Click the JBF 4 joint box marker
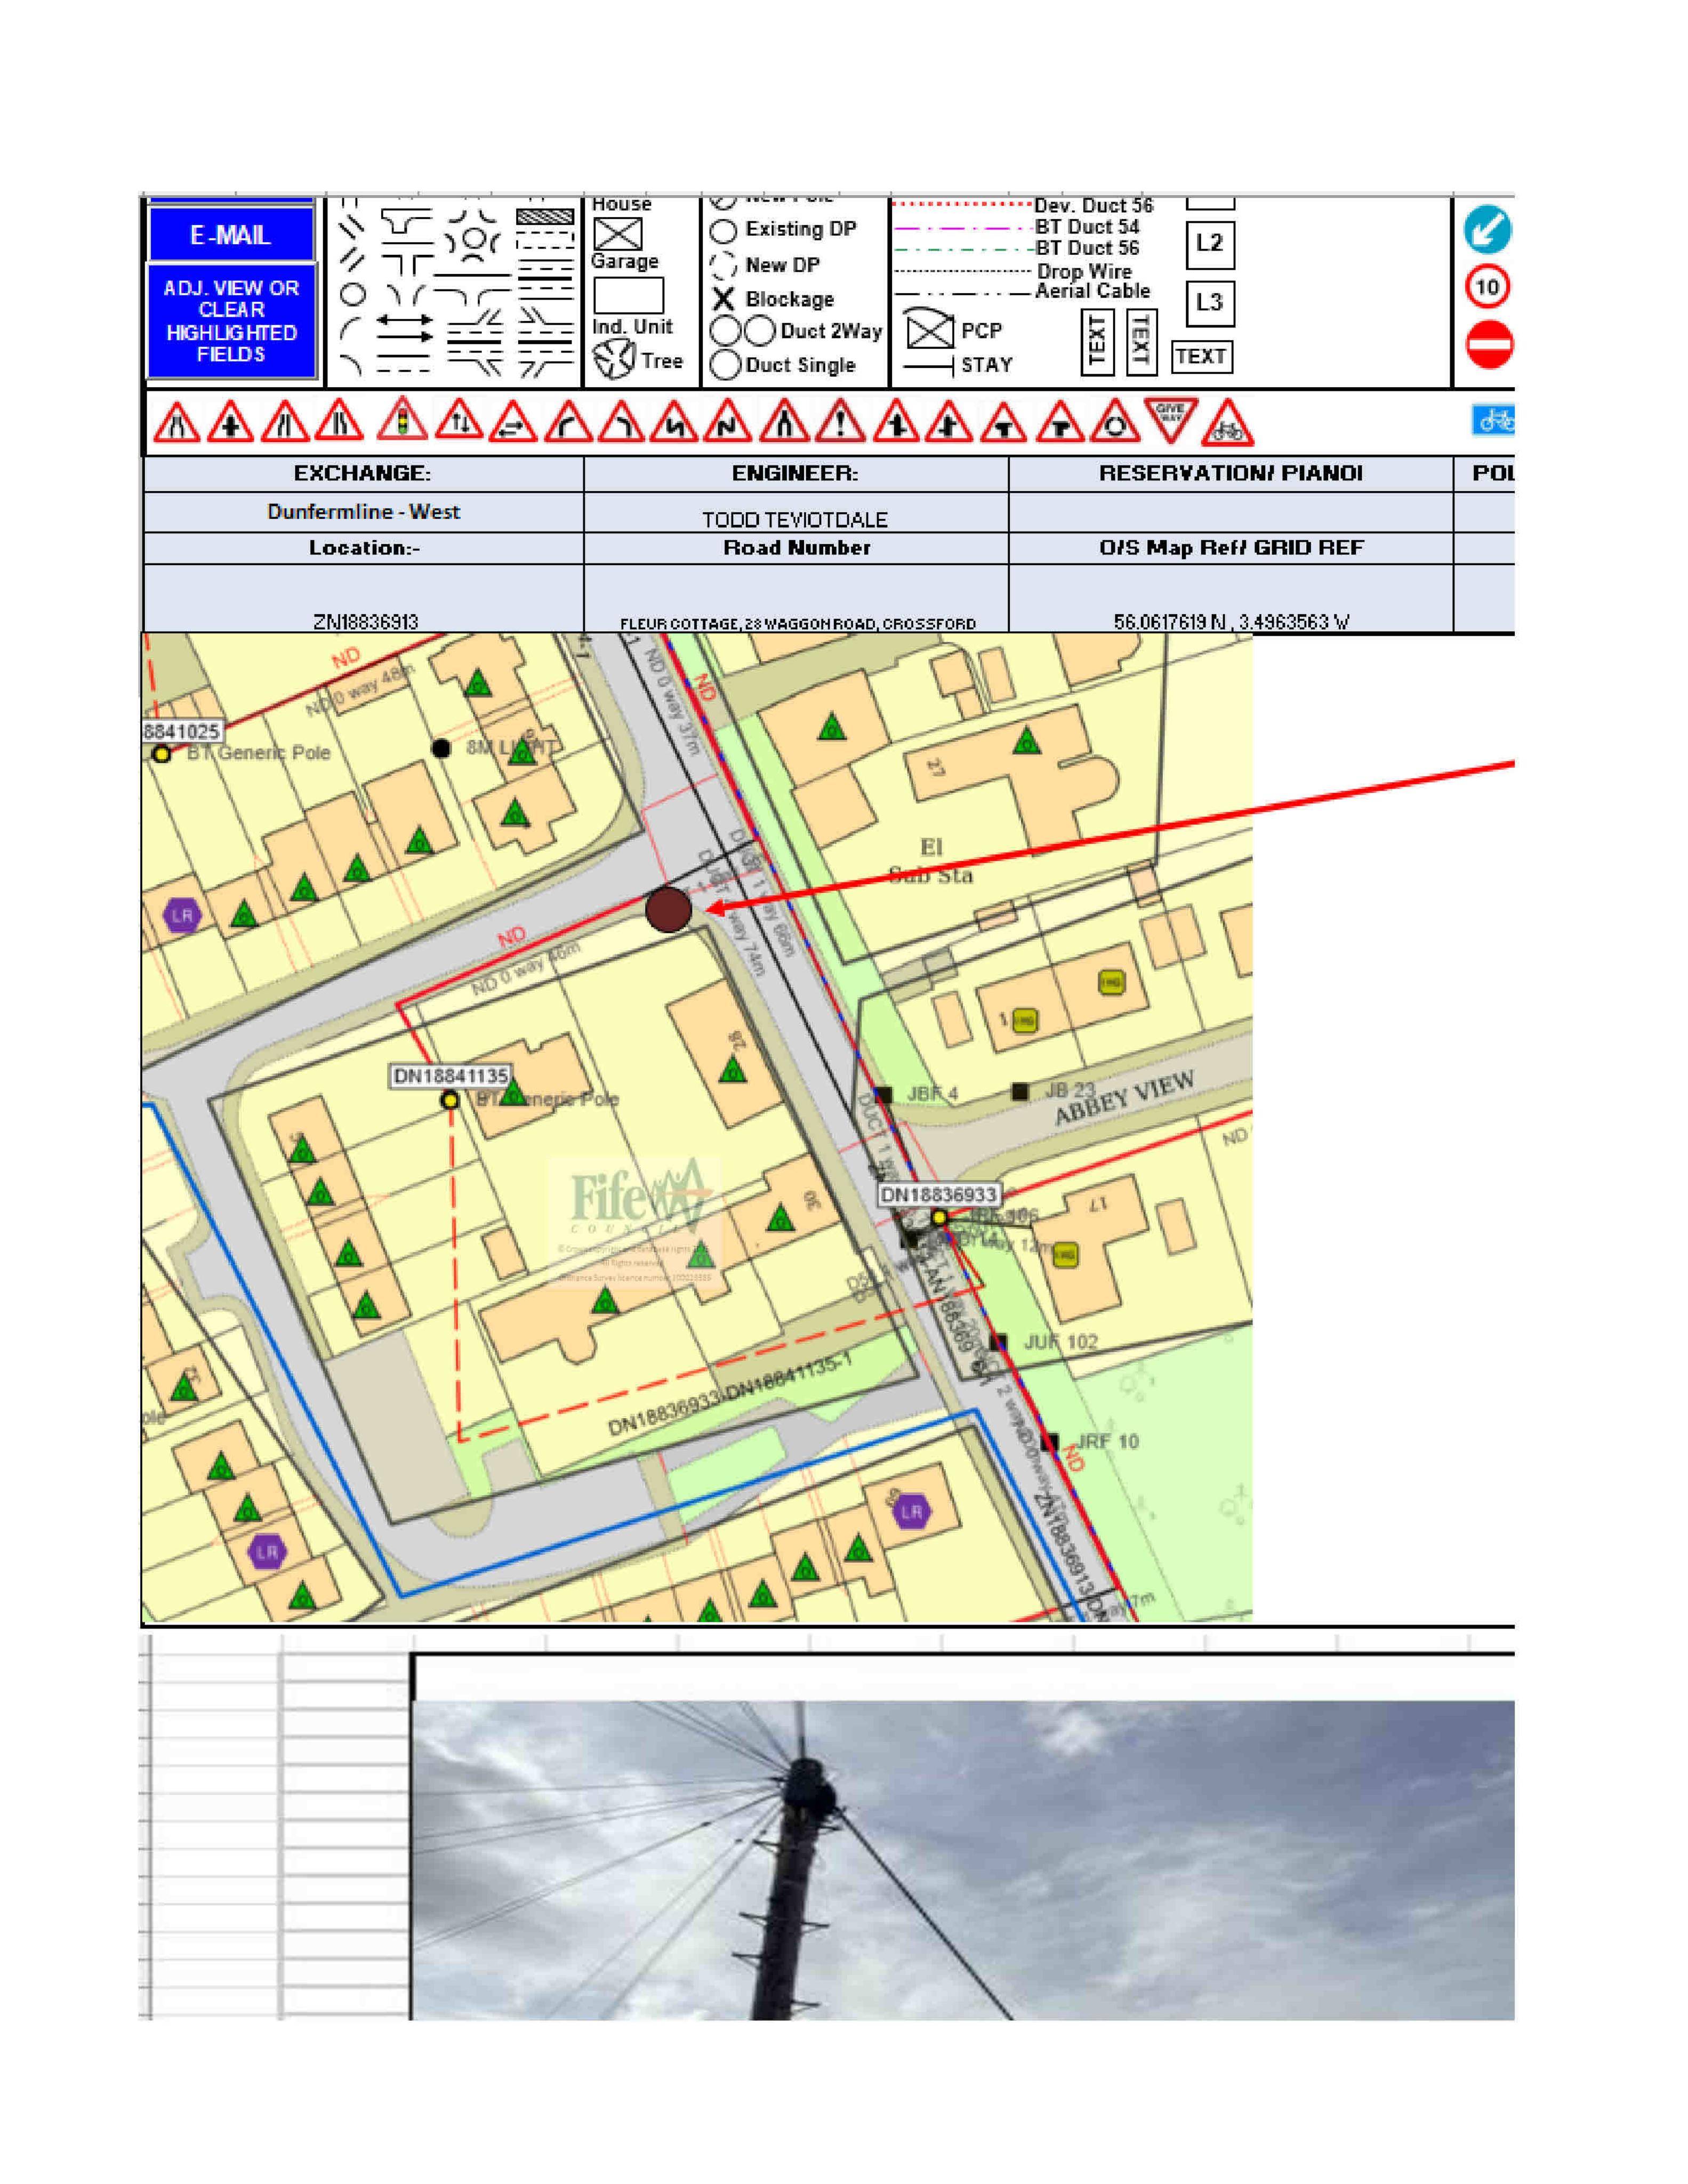Screen dimensions: 1688x2184 pos(883,1095)
